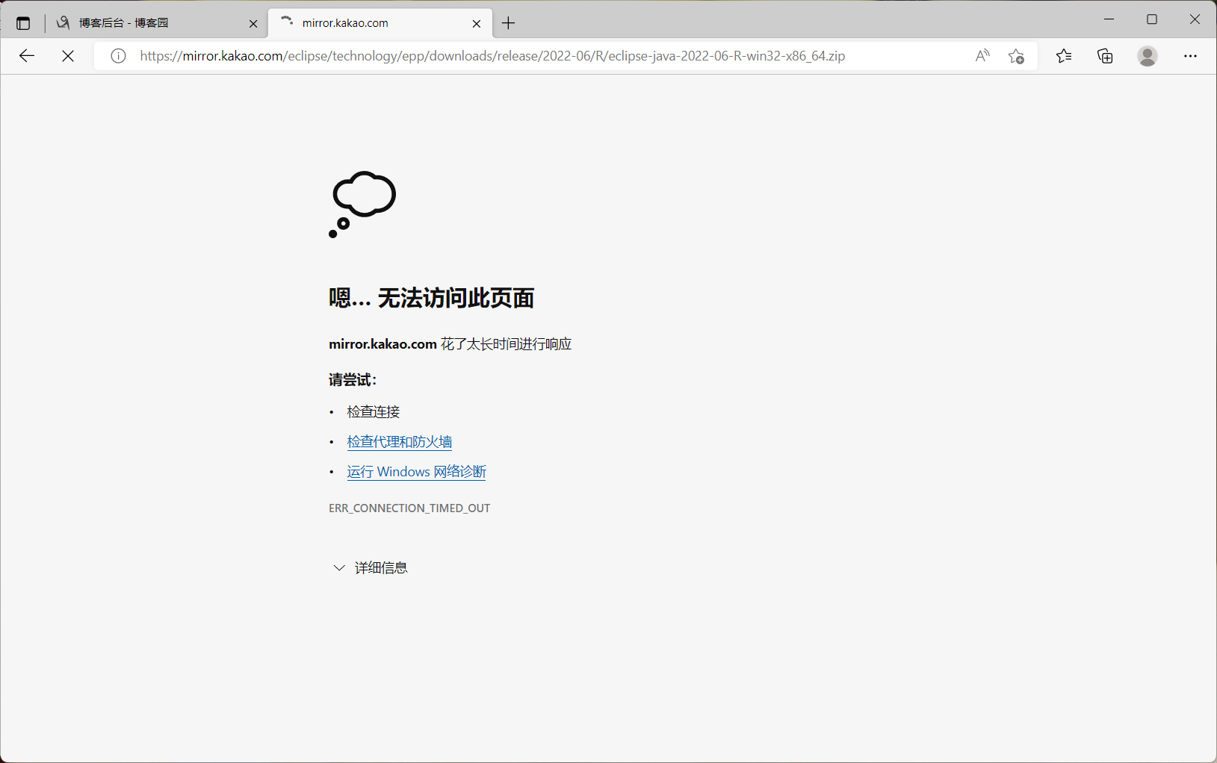Add this page to favorites
The image size is (1217, 763).
pos(1016,56)
